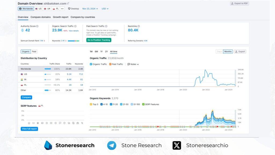
Task: Click the star icon in SERP features
Action: click(38, 123)
